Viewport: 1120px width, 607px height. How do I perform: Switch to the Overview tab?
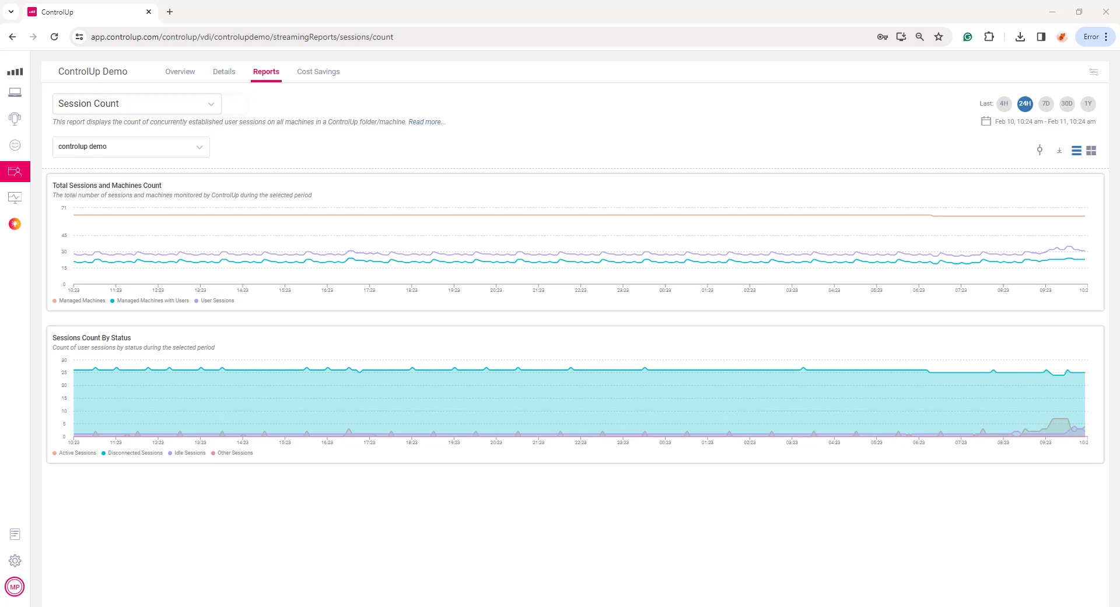pos(180,72)
